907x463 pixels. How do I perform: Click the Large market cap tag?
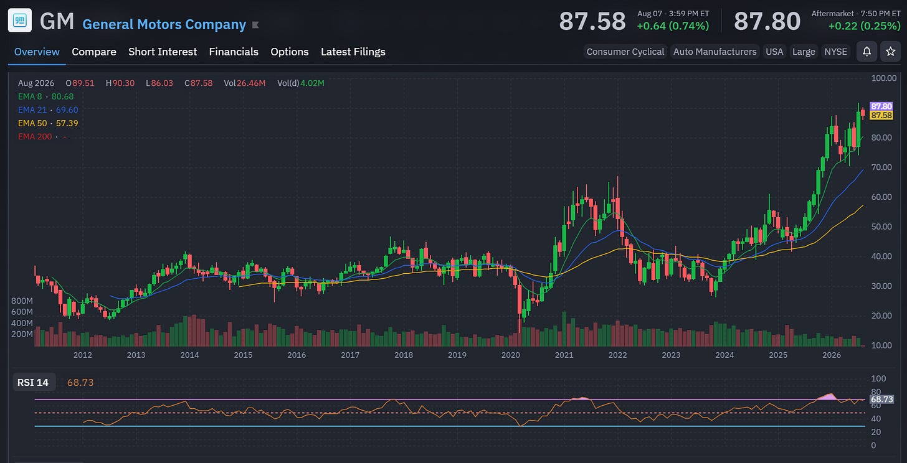point(804,52)
